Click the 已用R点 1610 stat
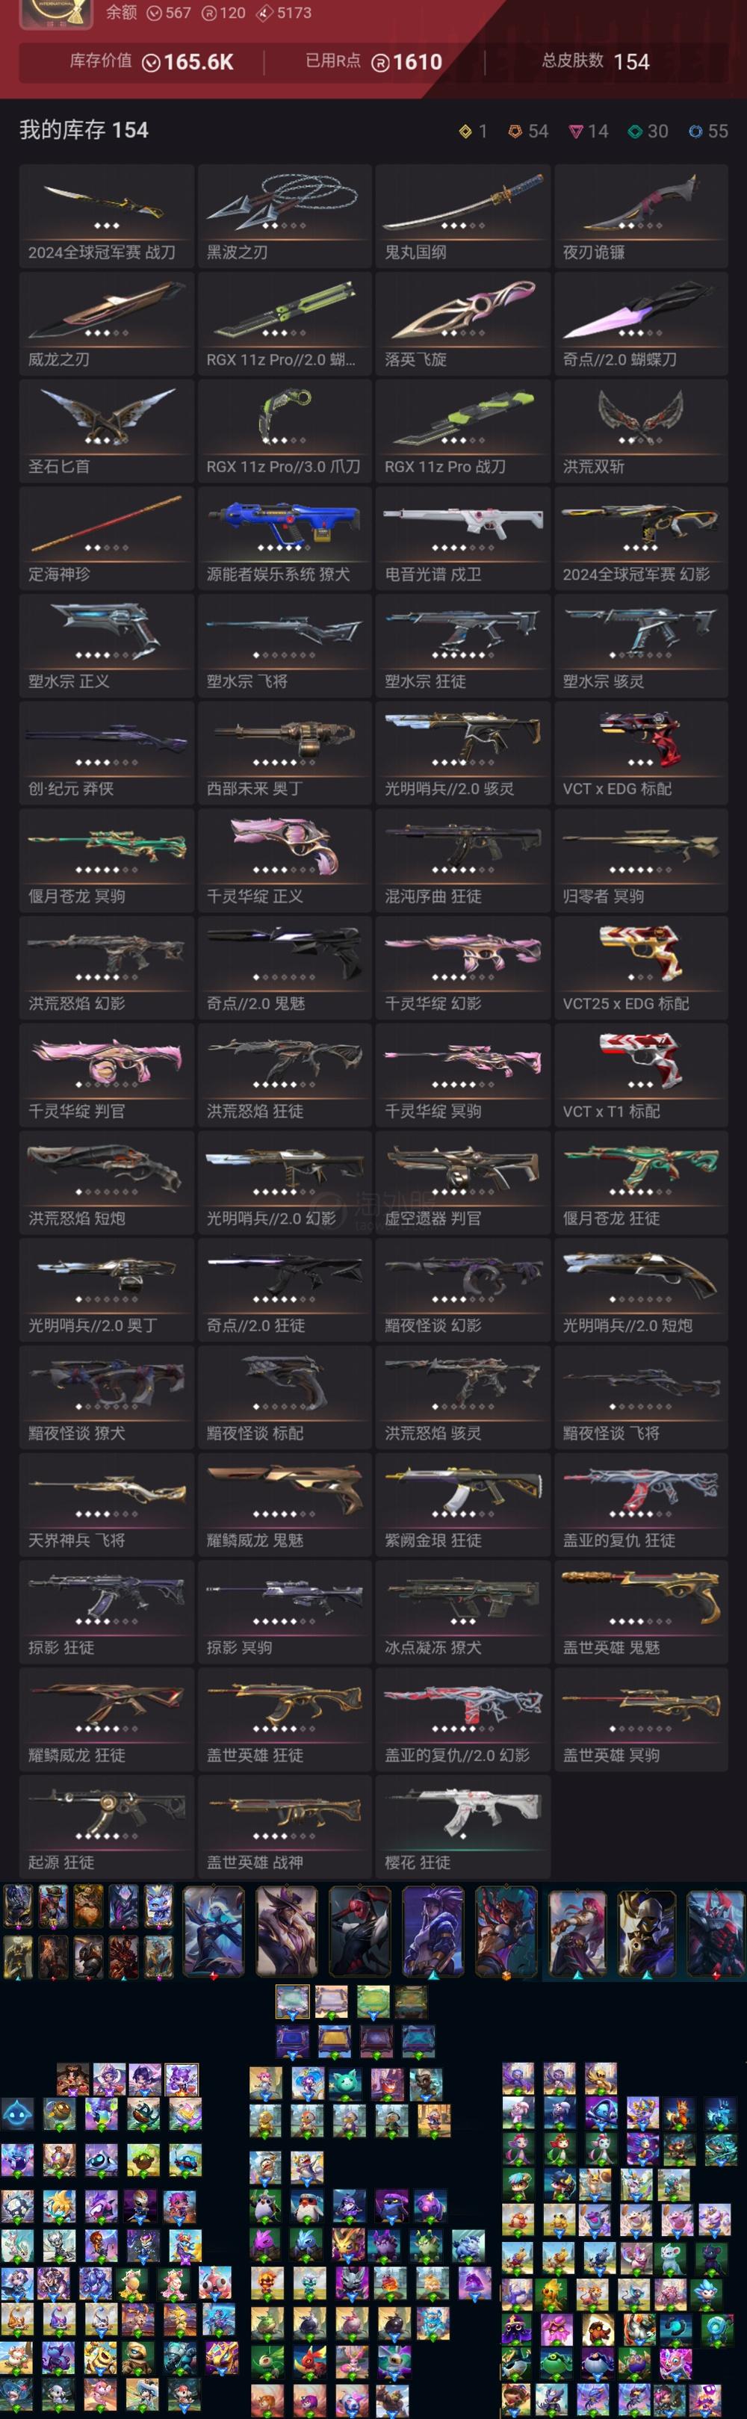 (373, 62)
